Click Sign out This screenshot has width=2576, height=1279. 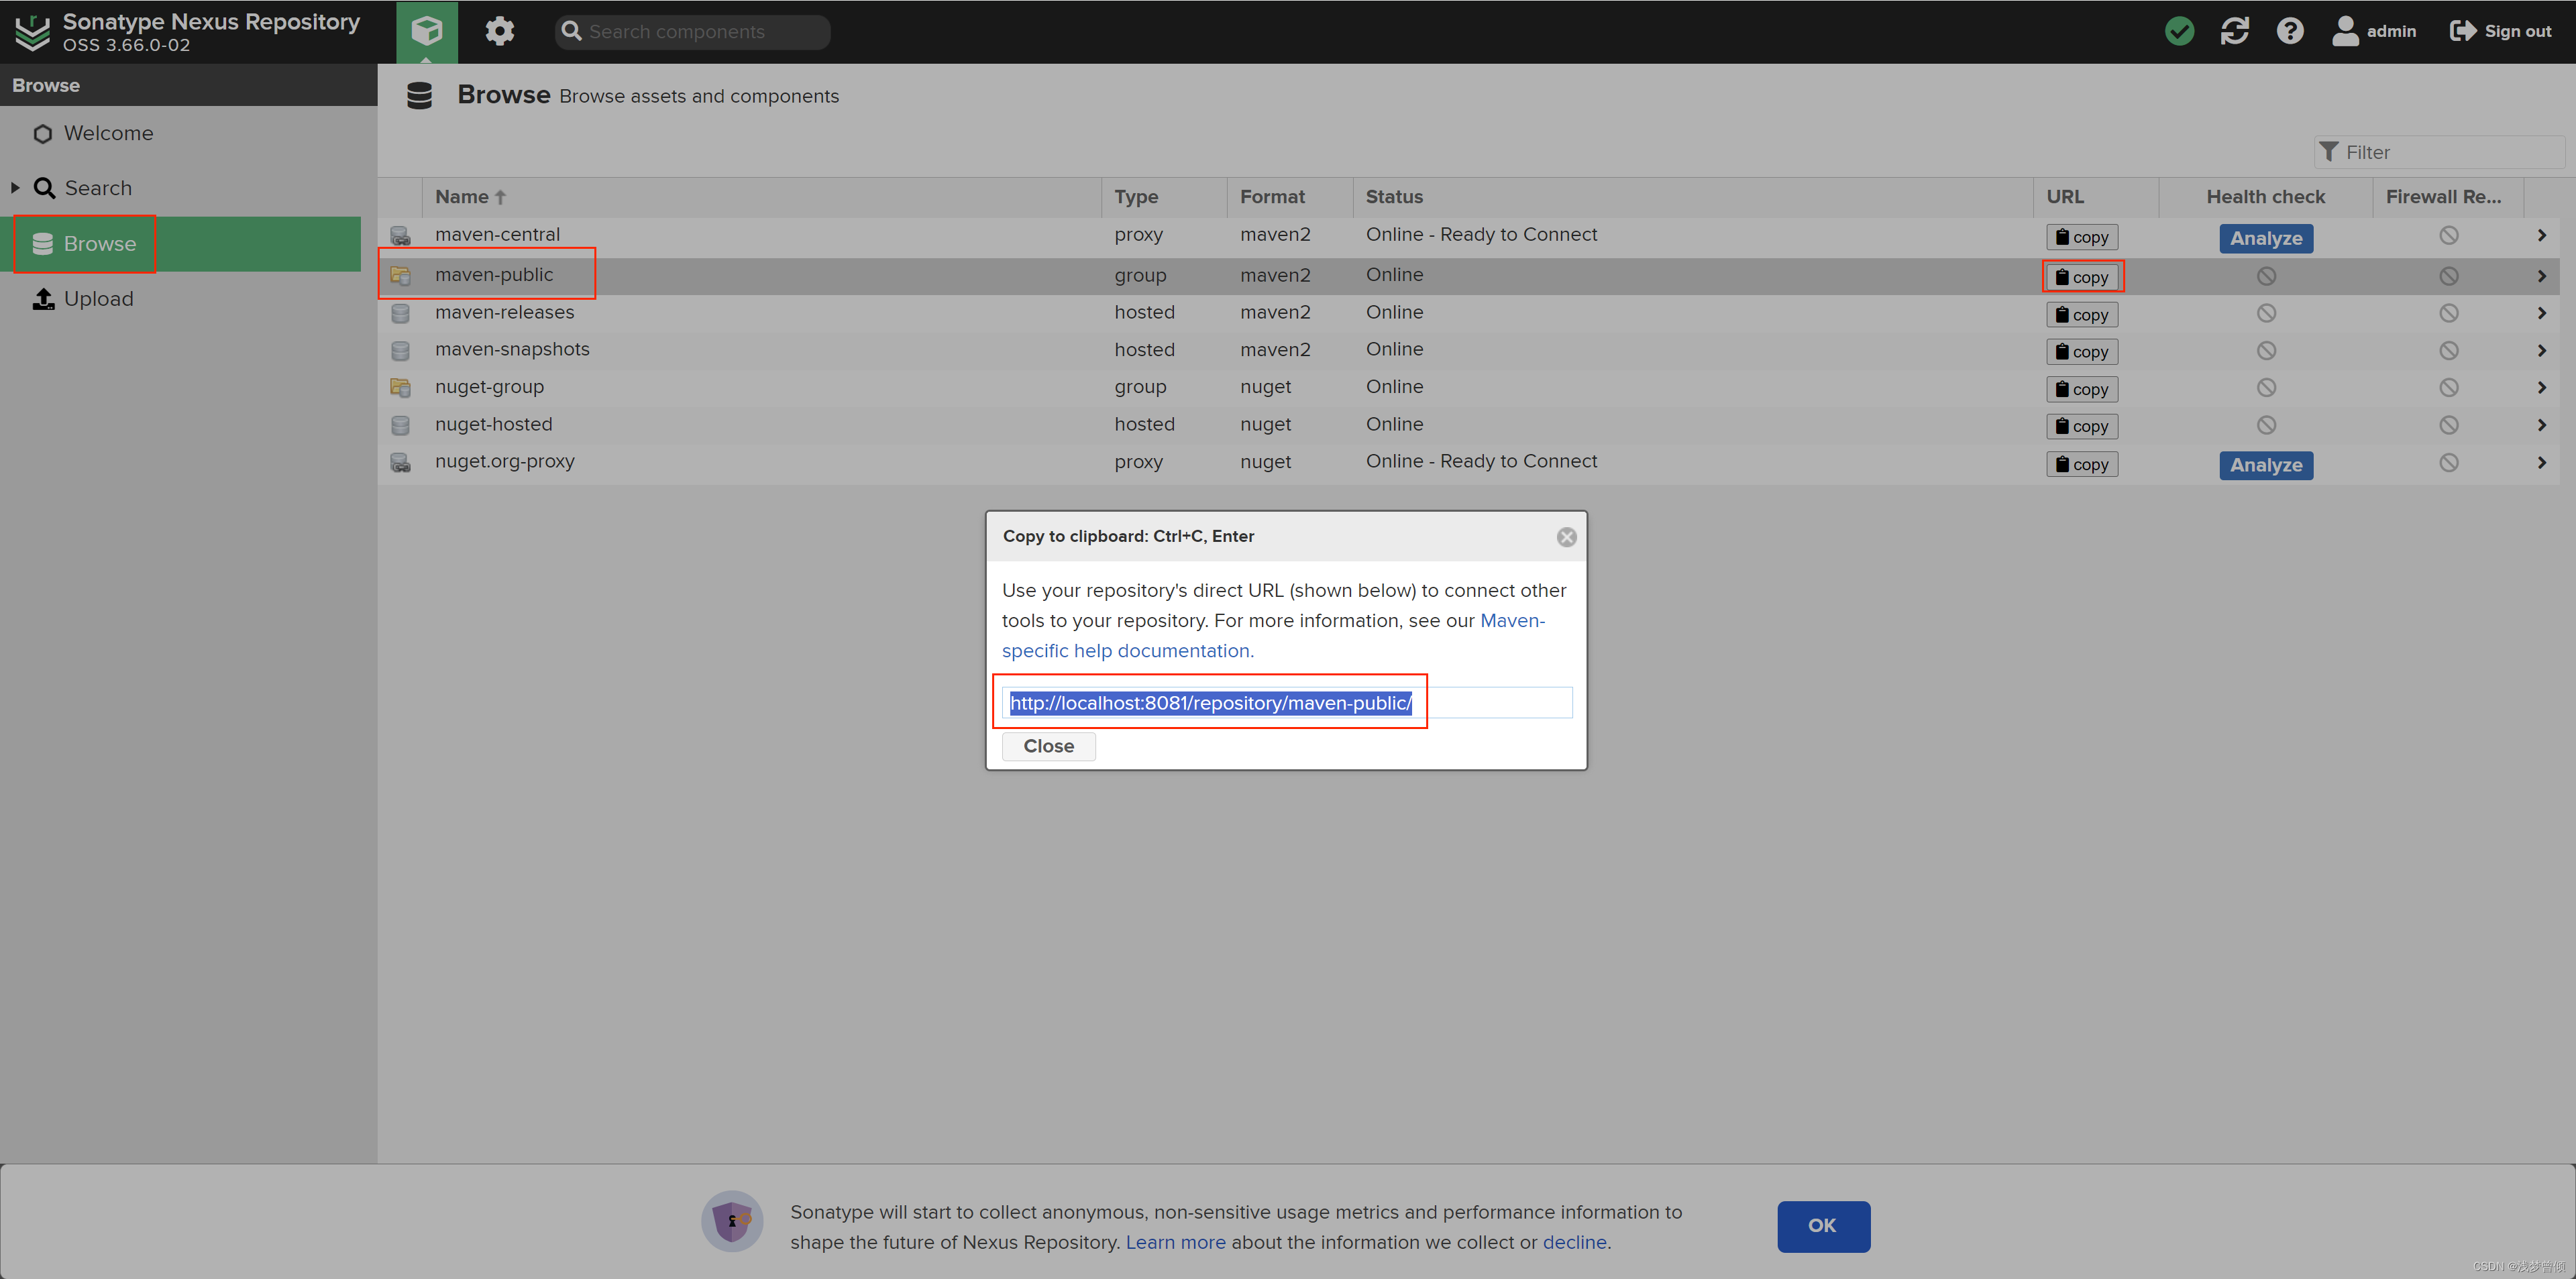2501,31
